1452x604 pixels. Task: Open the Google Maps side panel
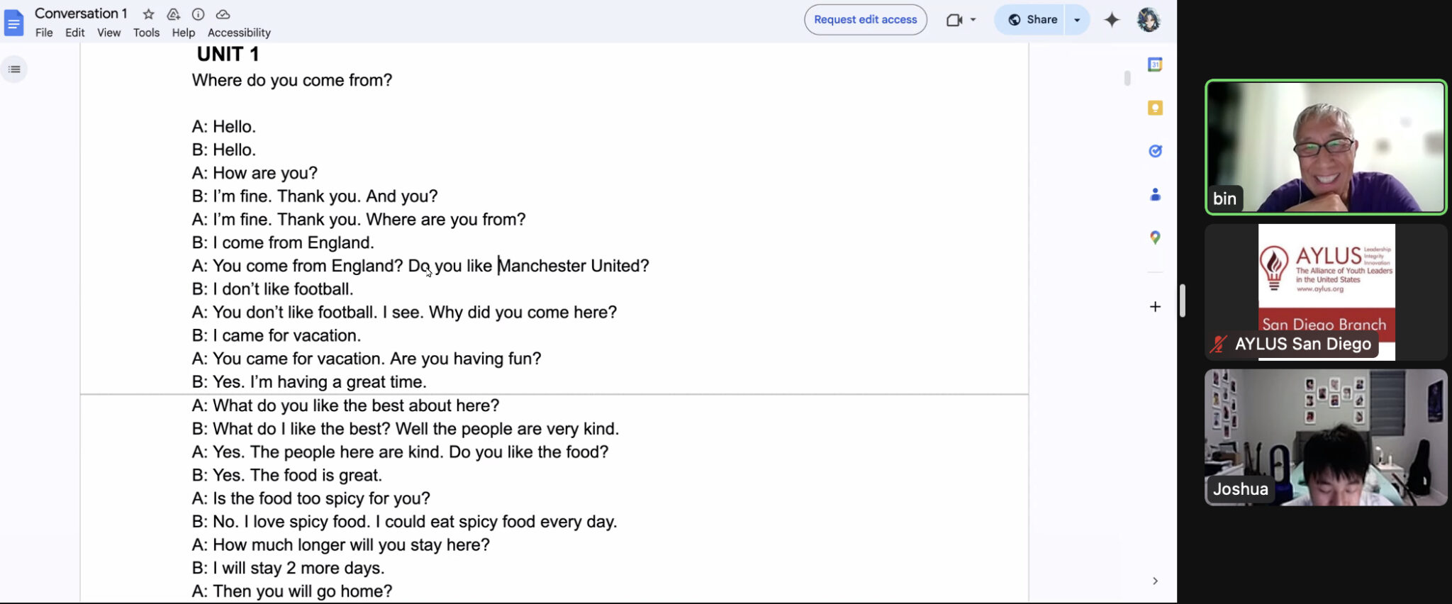point(1155,237)
